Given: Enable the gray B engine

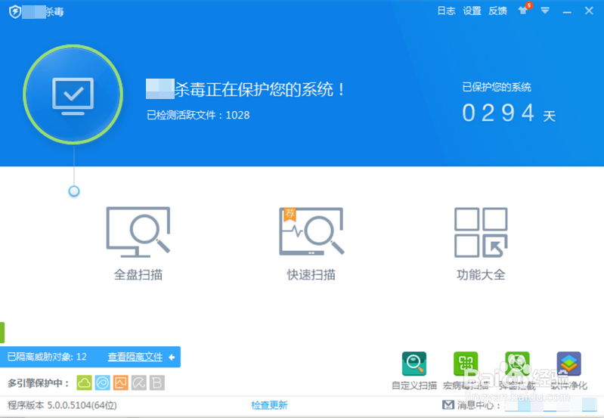Looking at the screenshot, I should tap(157, 383).
